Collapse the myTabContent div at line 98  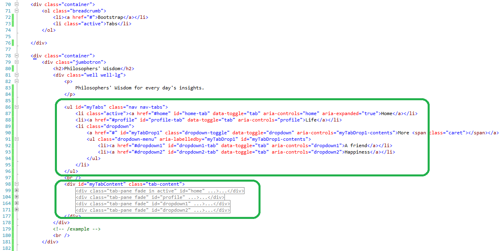tap(16, 184)
